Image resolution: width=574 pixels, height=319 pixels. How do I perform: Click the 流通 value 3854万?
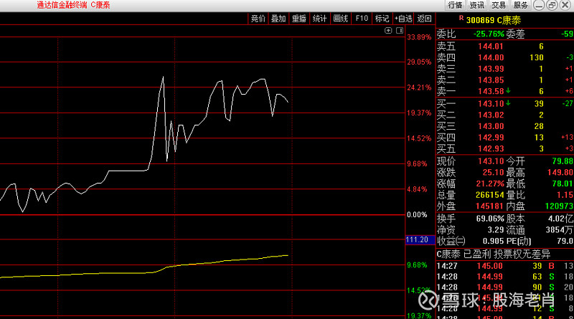[560, 231]
